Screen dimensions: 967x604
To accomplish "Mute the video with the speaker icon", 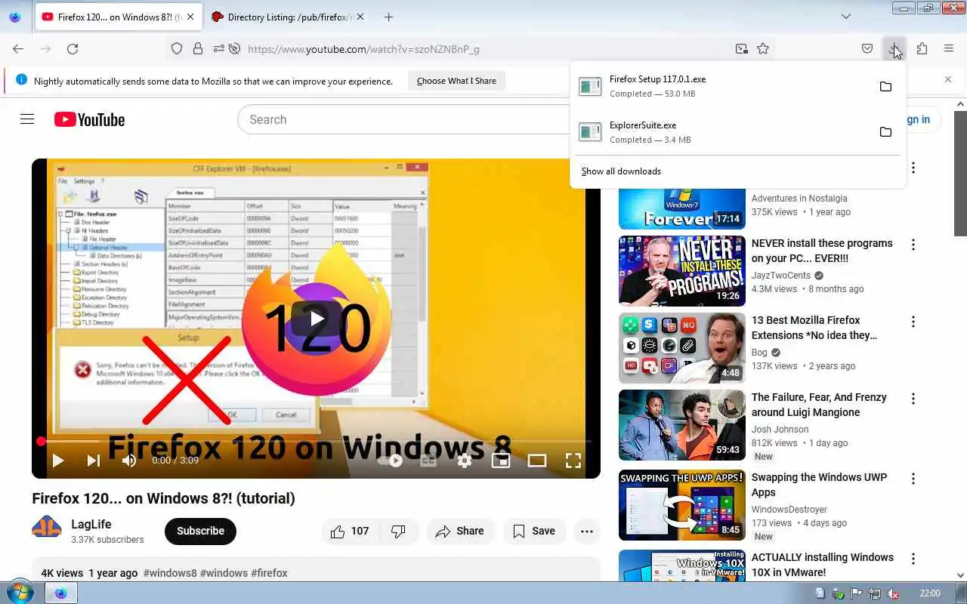I will pyautogui.click(x=130, y=460).
